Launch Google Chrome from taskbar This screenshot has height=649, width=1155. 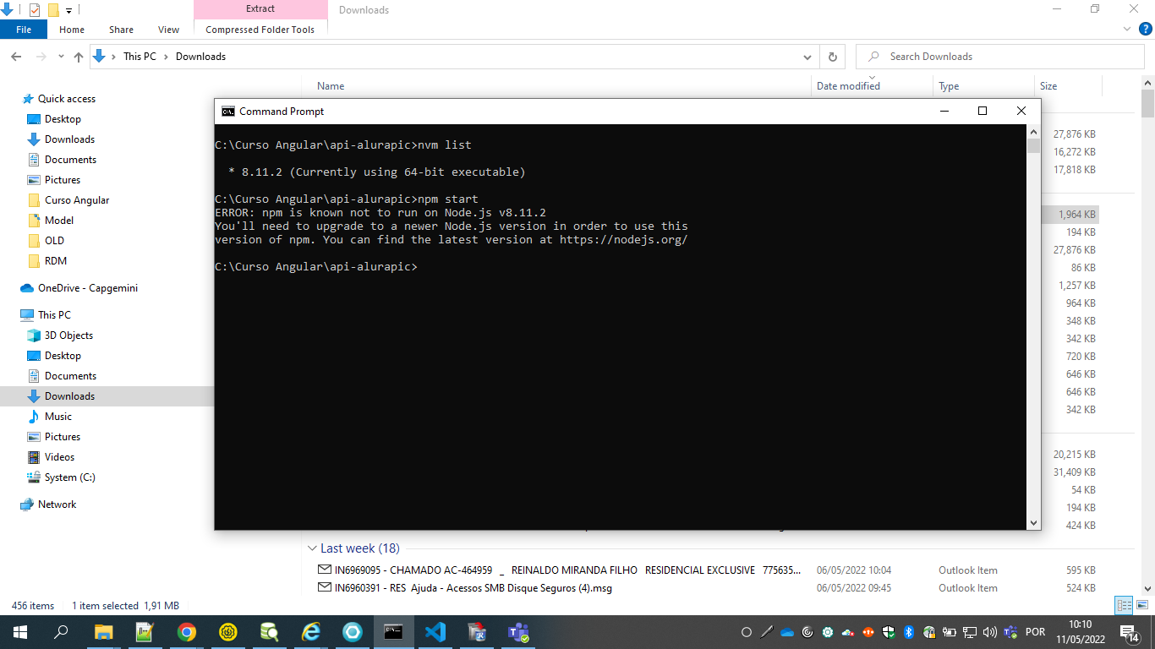[186, 632]
